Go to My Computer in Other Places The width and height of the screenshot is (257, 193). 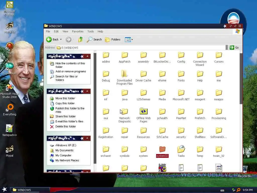[63, 155]
